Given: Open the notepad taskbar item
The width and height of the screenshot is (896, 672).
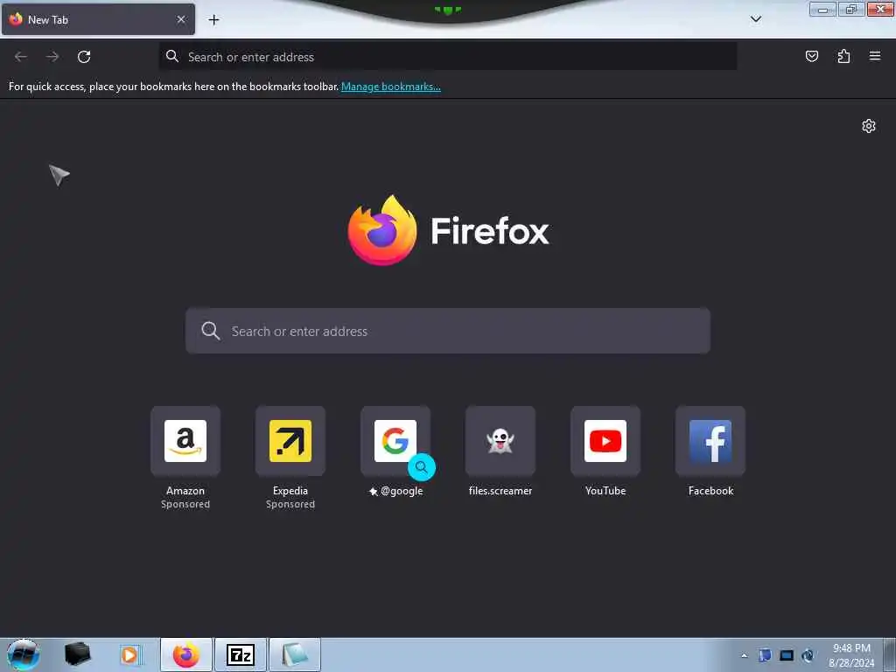Looking at the screenshot, I should pos(295,654).
